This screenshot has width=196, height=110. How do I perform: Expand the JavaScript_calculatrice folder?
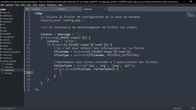click(x=12, y=52)
